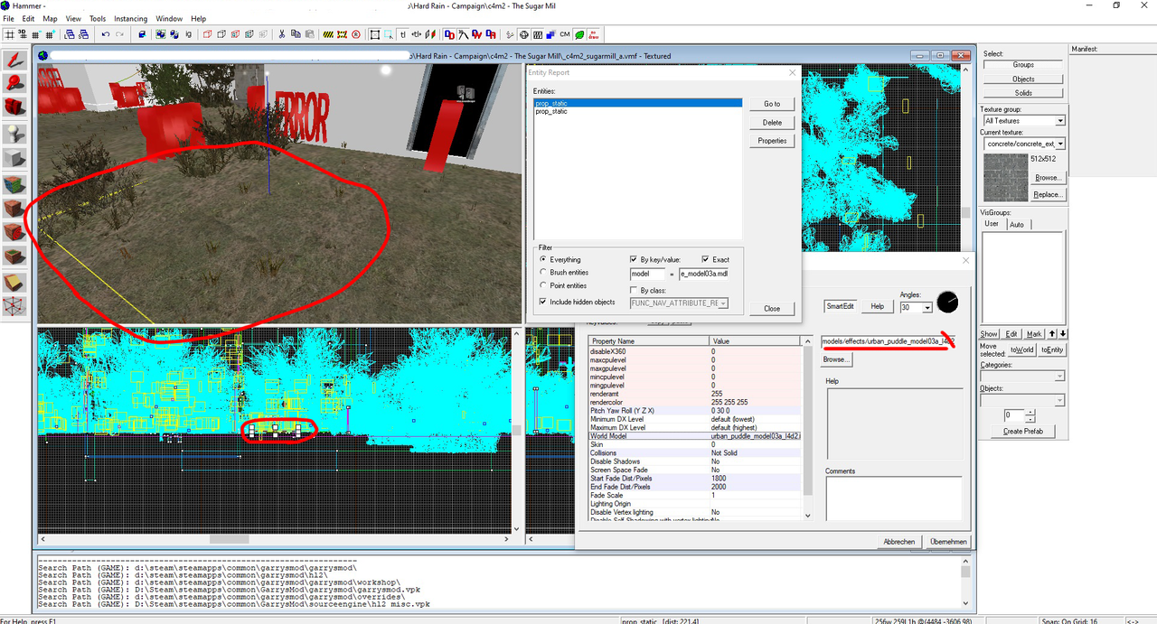Click the Abbrechen button
1157x624 pixels.
click(x=899, y=542)
